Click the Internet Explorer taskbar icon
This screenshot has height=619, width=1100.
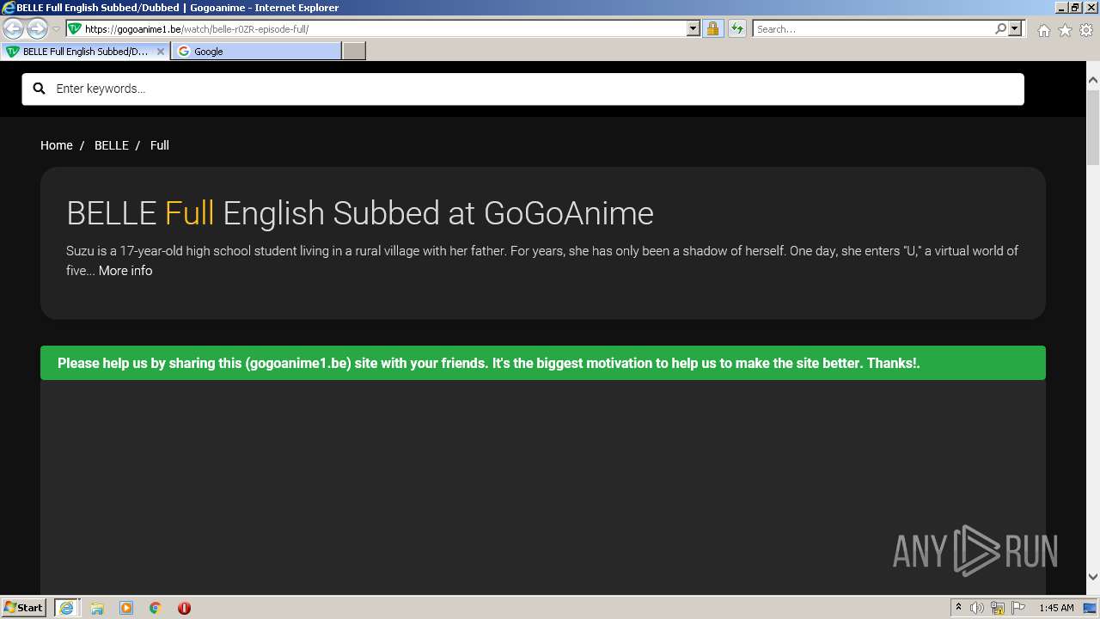point(66,608)
